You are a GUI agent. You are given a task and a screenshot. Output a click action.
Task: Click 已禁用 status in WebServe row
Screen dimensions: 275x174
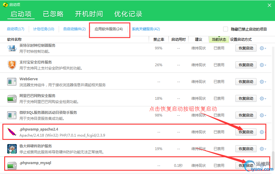219,82
